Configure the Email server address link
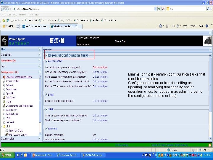213x160 pixels. tap(100, 101)
